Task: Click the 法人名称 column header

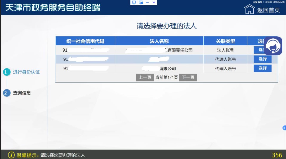Action: (159, 41)
